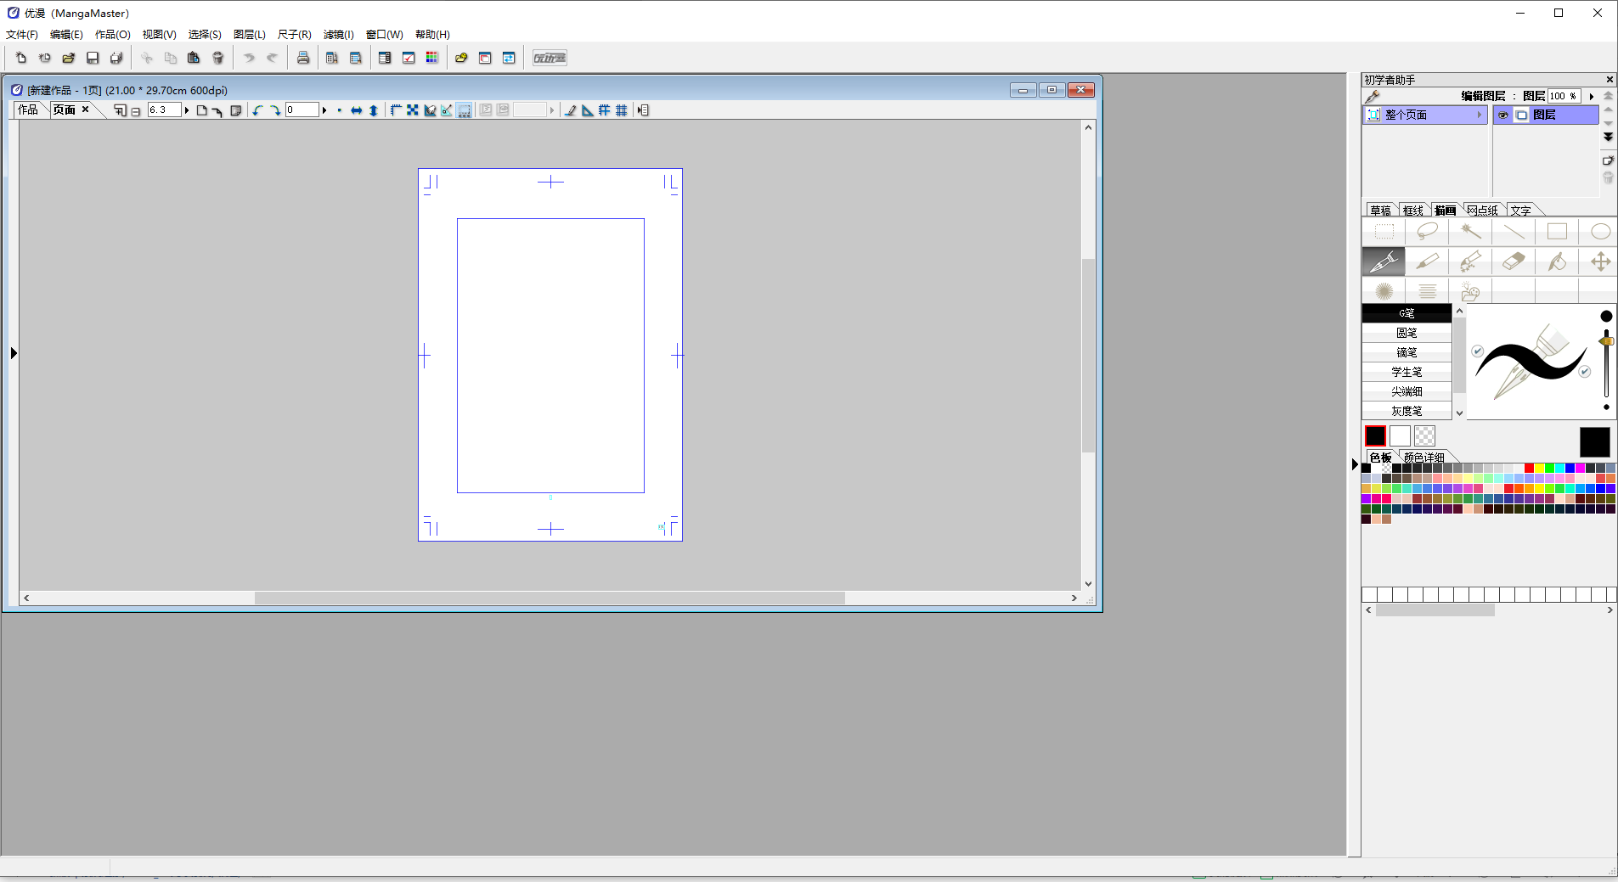Switch to the 颜色详细 tab
The height and width of the screenshot is (882, 1618).
pyautogui.click(x=1424, y=458)
